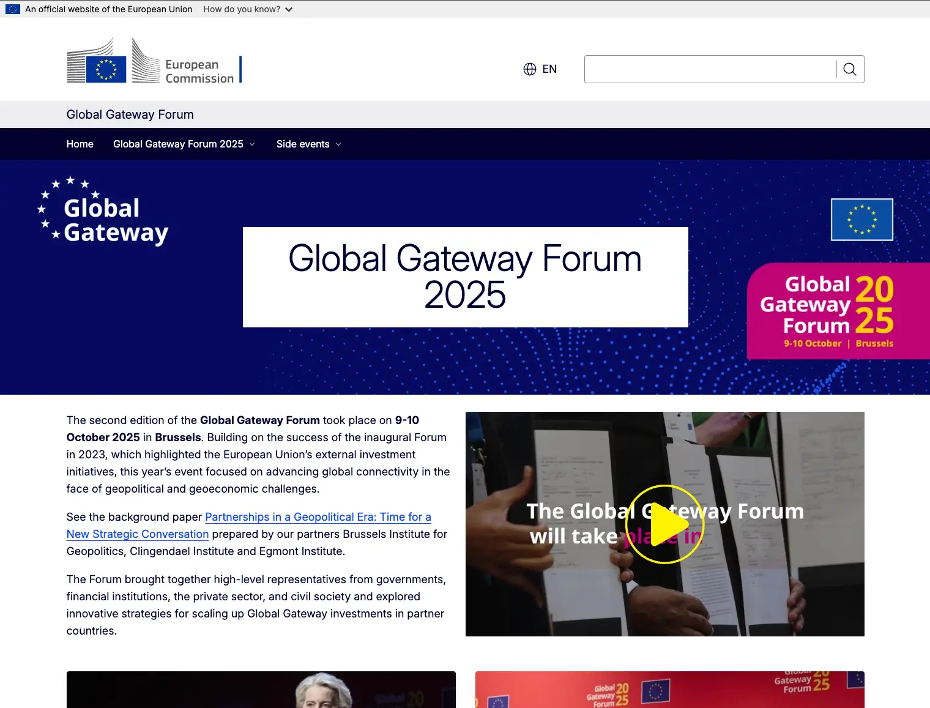Image resolution: width=930 pixels, height=708 pixels.
Task: Click the EU flag in the hero banner
Action: [x=862, y=219]
